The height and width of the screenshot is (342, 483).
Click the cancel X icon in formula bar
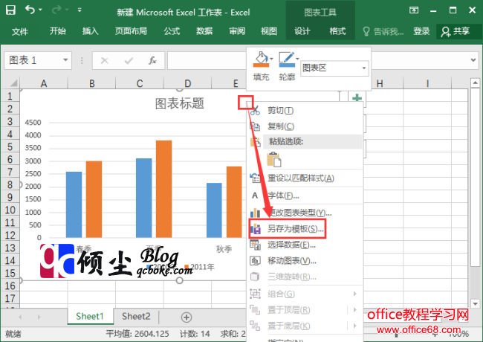105,60
